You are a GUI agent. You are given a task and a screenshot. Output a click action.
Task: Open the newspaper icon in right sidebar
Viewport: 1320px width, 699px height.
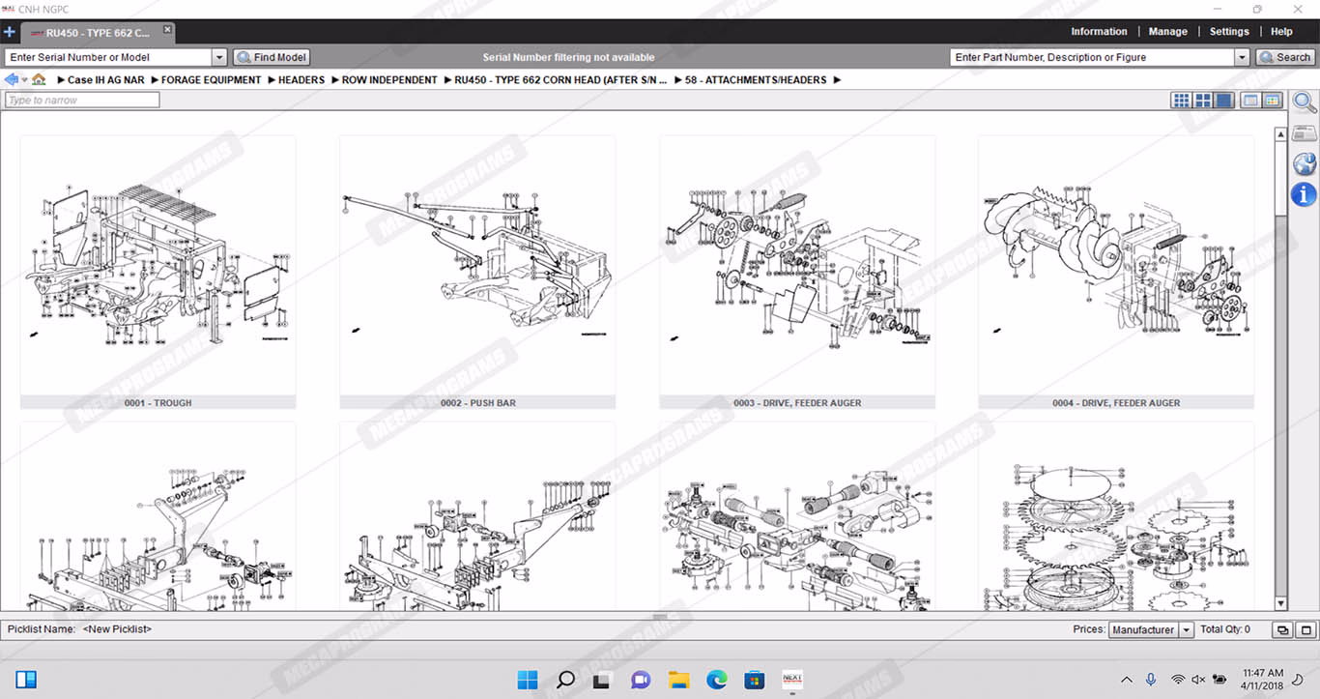click(x=1304, y=133)
